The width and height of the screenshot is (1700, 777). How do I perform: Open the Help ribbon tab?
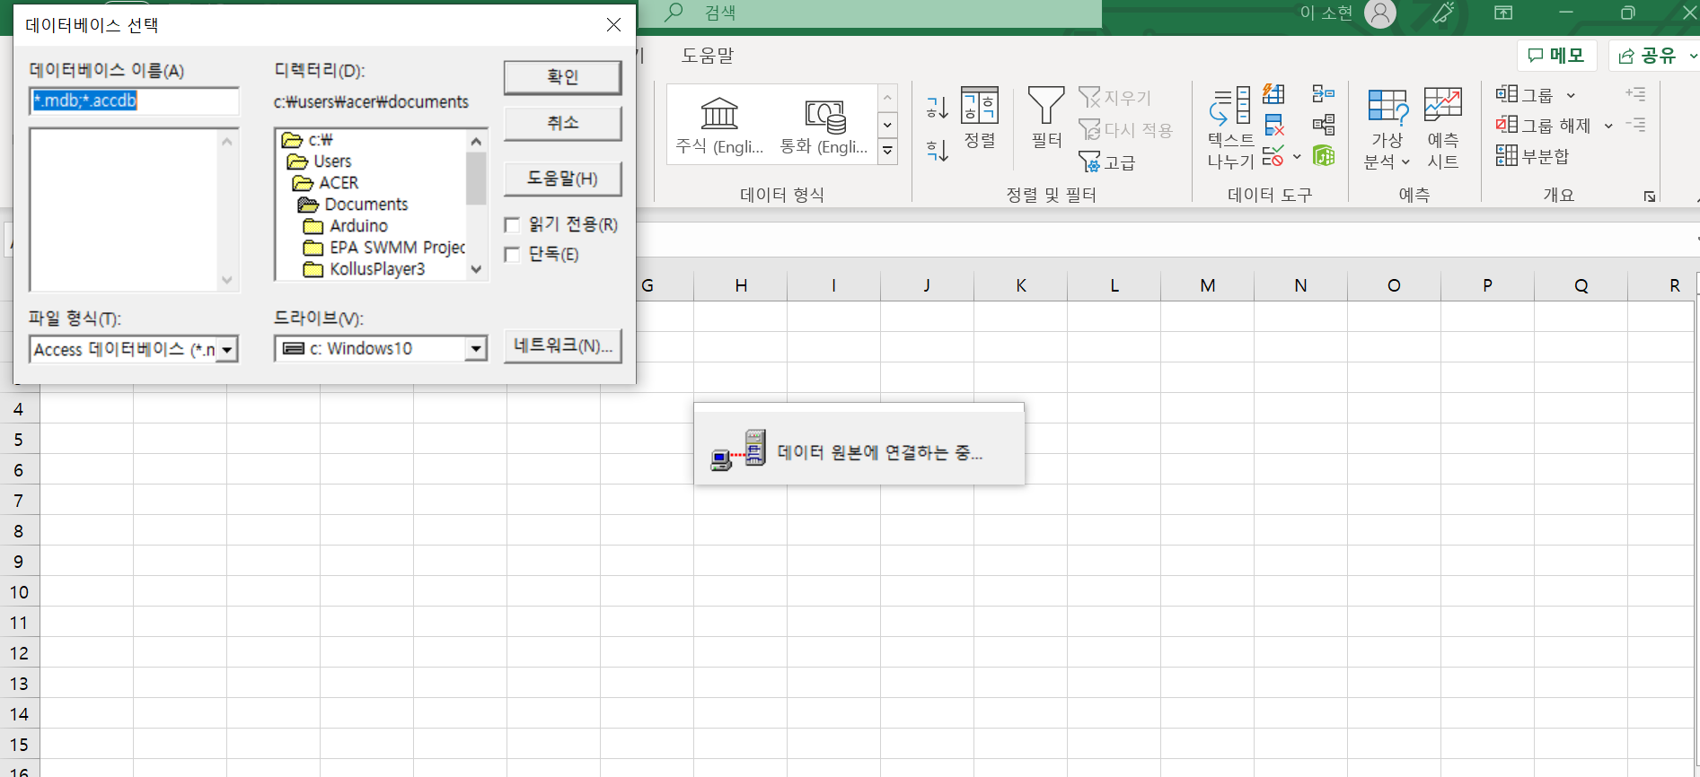[707, 56]
